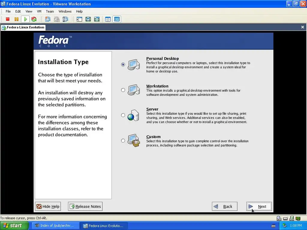Viewport: 307px width, 230px height.
Task: Click the 1:08 PM taskbar clock
Action: coord(296,226)
